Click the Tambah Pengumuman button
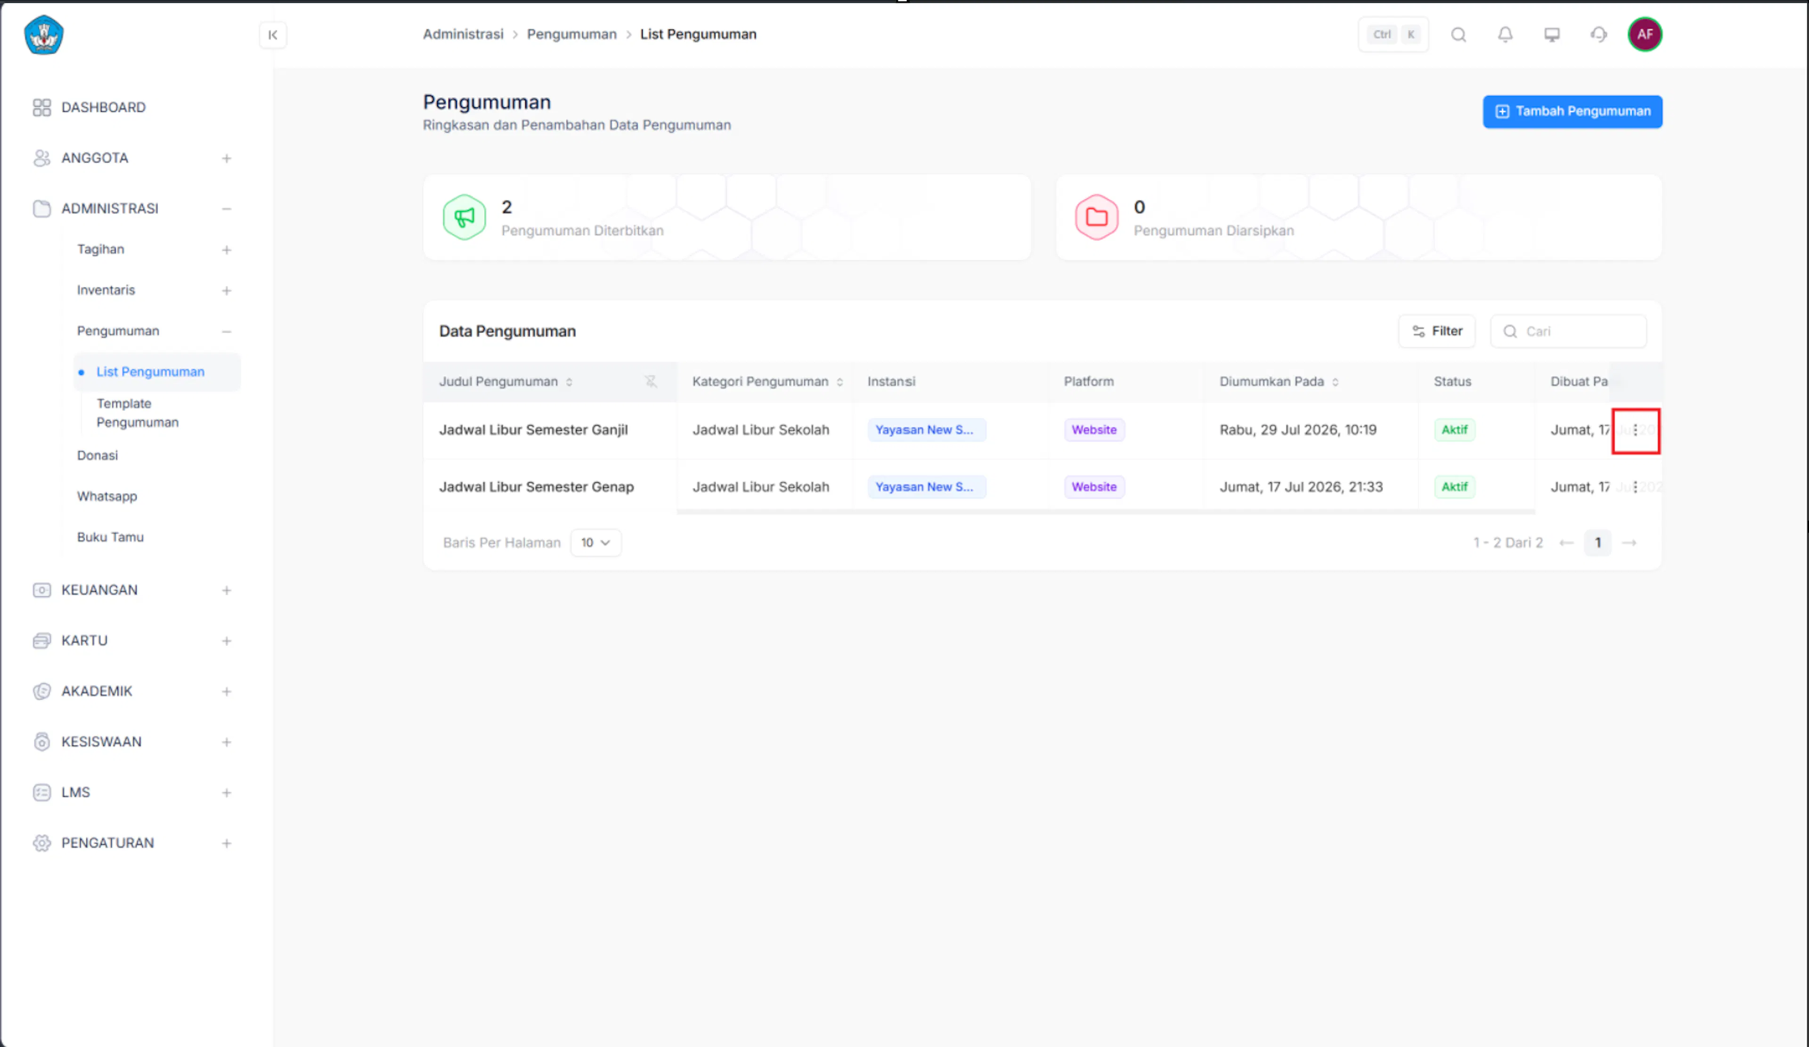The image size is (1809, 1047). (x=1573, y=111)
